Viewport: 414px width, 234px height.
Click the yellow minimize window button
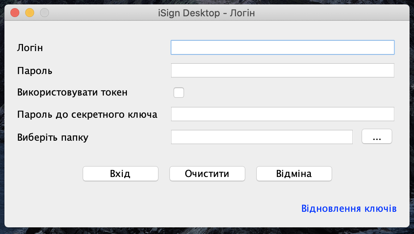click(29, 12)
